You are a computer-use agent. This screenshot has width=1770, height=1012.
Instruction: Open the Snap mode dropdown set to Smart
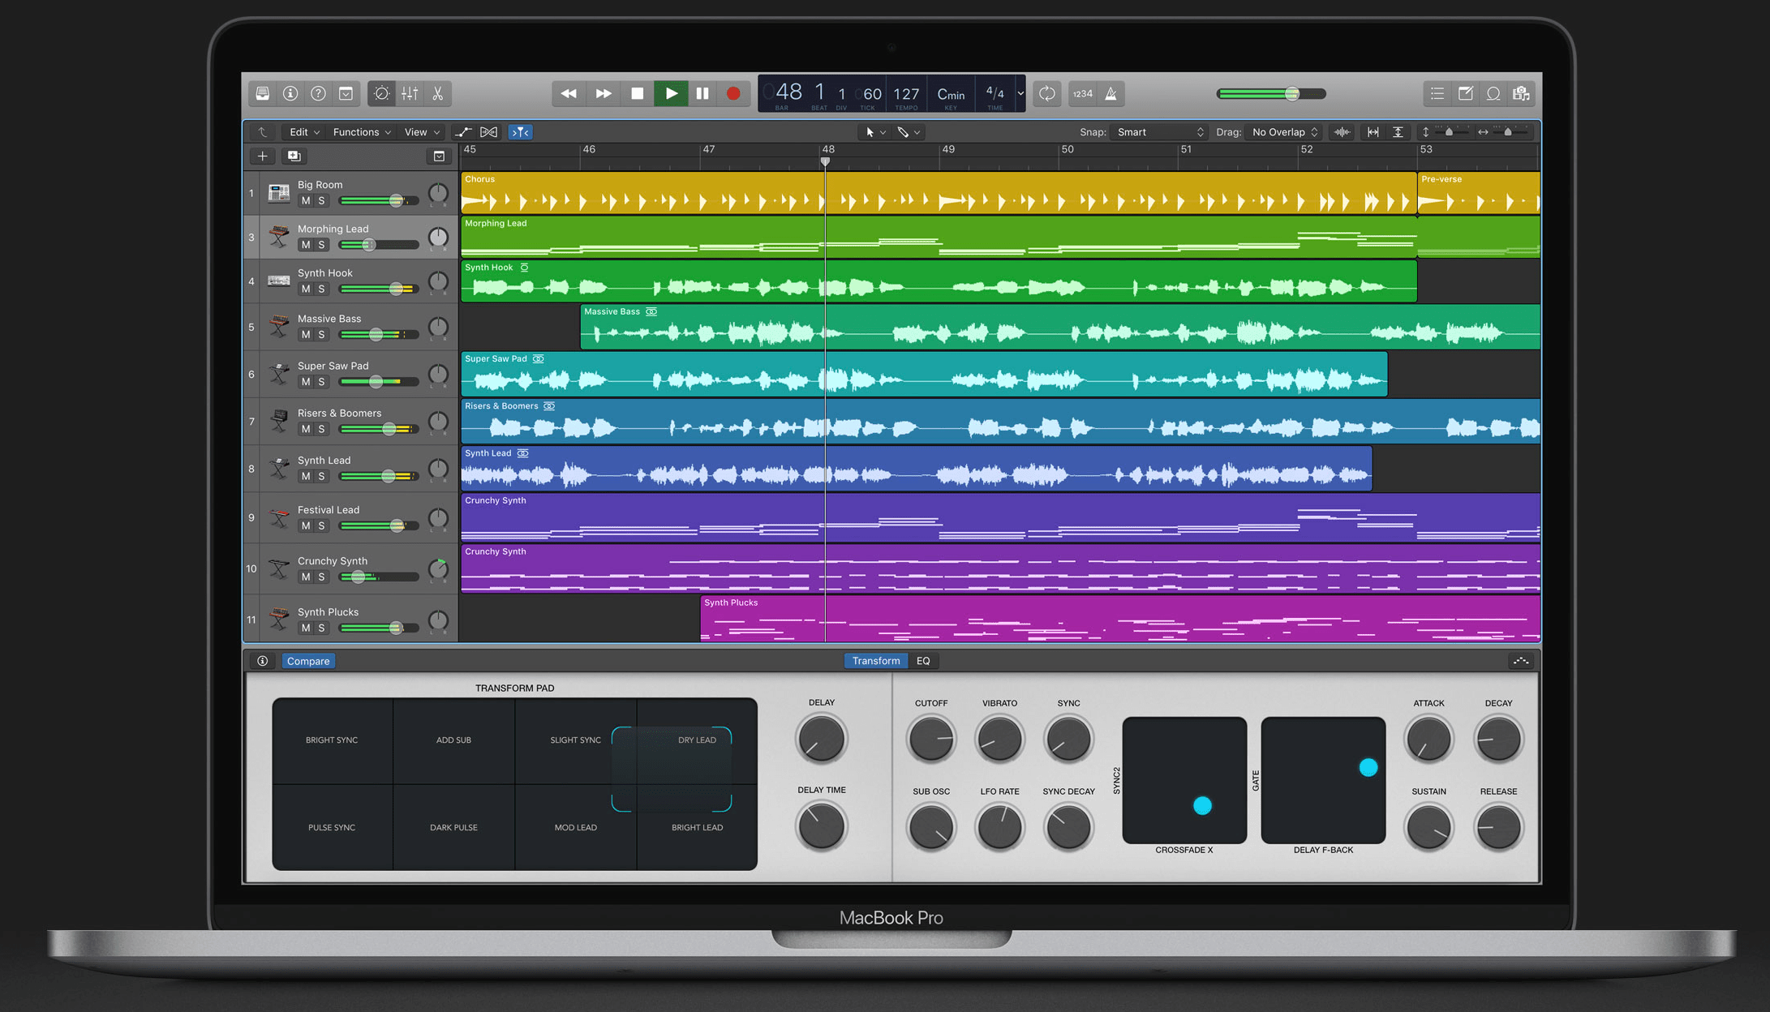point(1158,131)
